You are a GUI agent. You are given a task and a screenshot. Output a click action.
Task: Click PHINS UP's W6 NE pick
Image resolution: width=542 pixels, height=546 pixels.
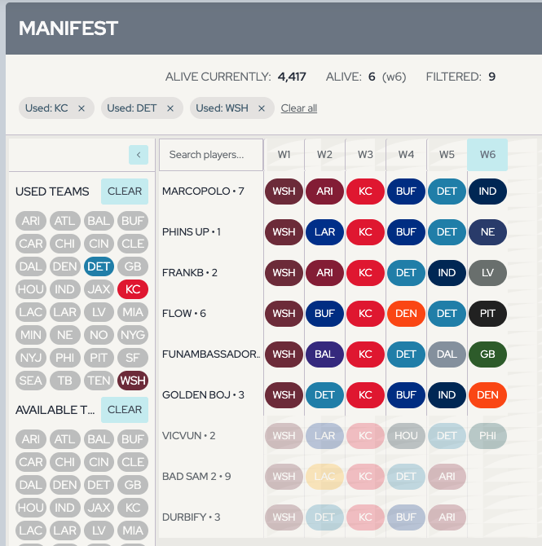point(487,232)
